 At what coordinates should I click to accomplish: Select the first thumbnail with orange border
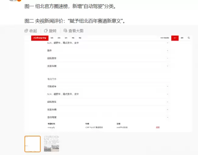[33, 144]
